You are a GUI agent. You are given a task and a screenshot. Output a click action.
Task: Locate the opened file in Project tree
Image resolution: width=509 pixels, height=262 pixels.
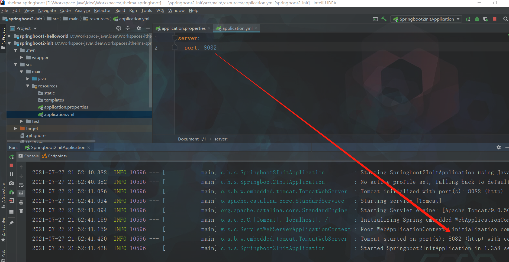[119, 28]
